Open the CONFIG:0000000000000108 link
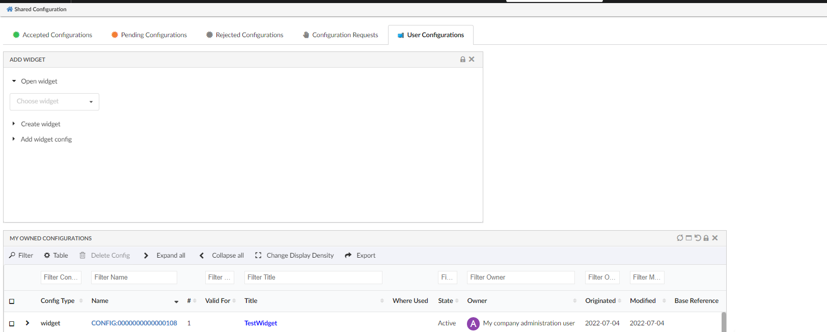 click(134, 323)
